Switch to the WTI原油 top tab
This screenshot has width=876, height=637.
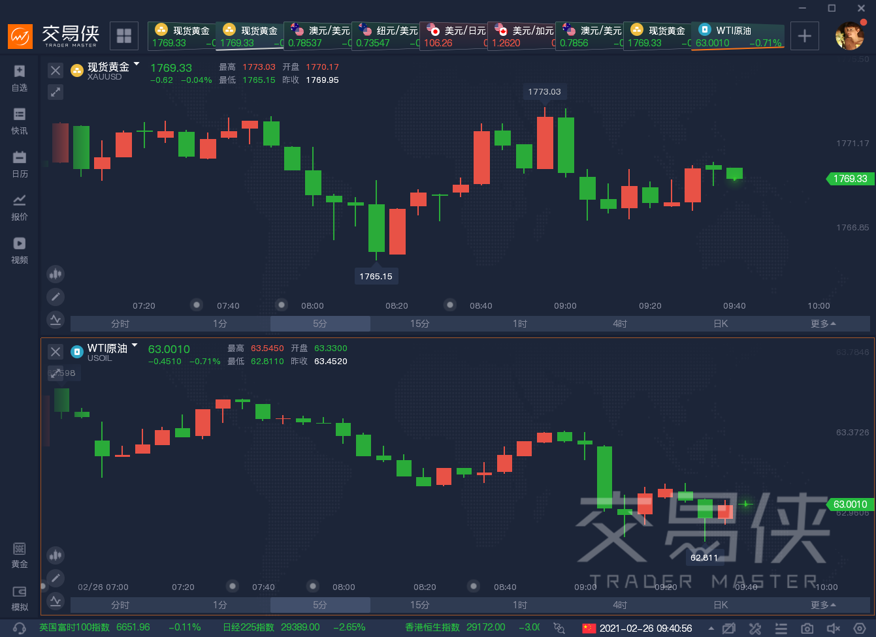(x=738, y=36)
